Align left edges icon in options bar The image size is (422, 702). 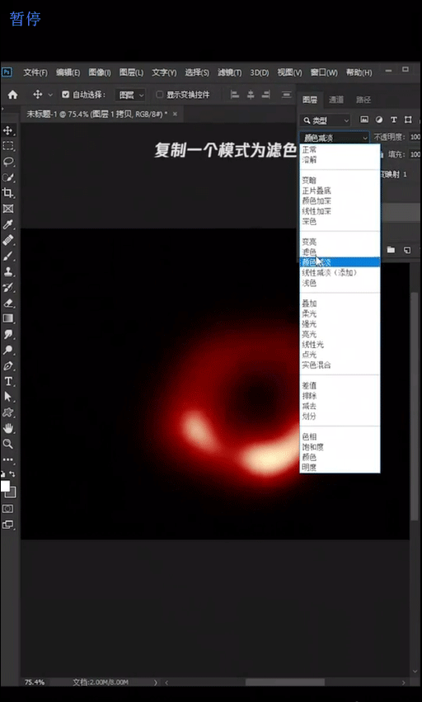[x=235, y=95]
